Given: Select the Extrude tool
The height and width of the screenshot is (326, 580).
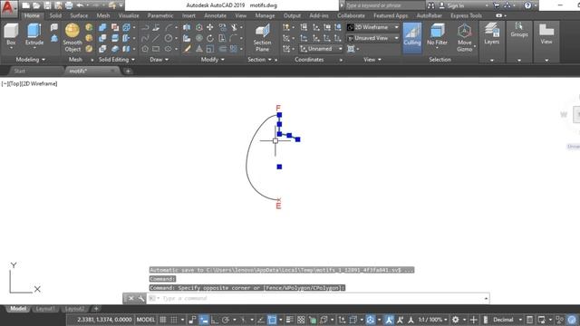Looking at the screenshot, I should (x=34, y=34).
